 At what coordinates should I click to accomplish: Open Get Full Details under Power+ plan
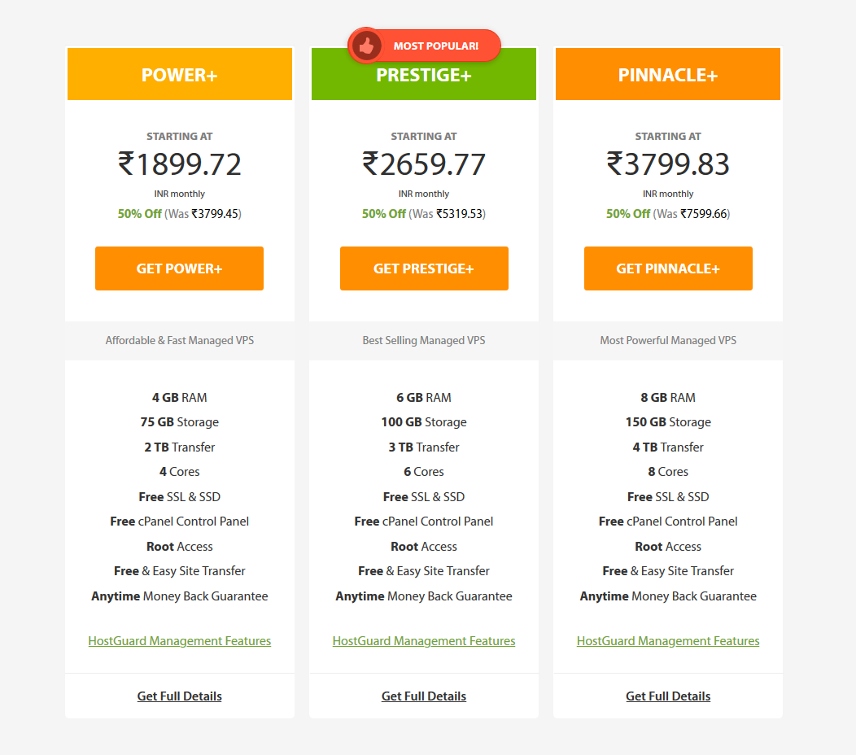click(x=180, y=696)
